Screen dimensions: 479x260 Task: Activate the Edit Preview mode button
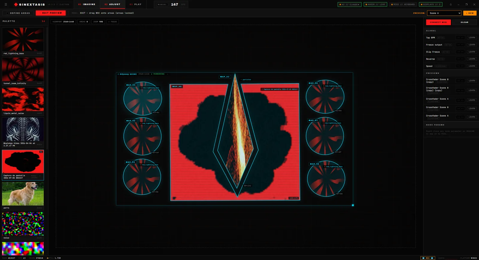pyautogui.click(x=51, y=13)
